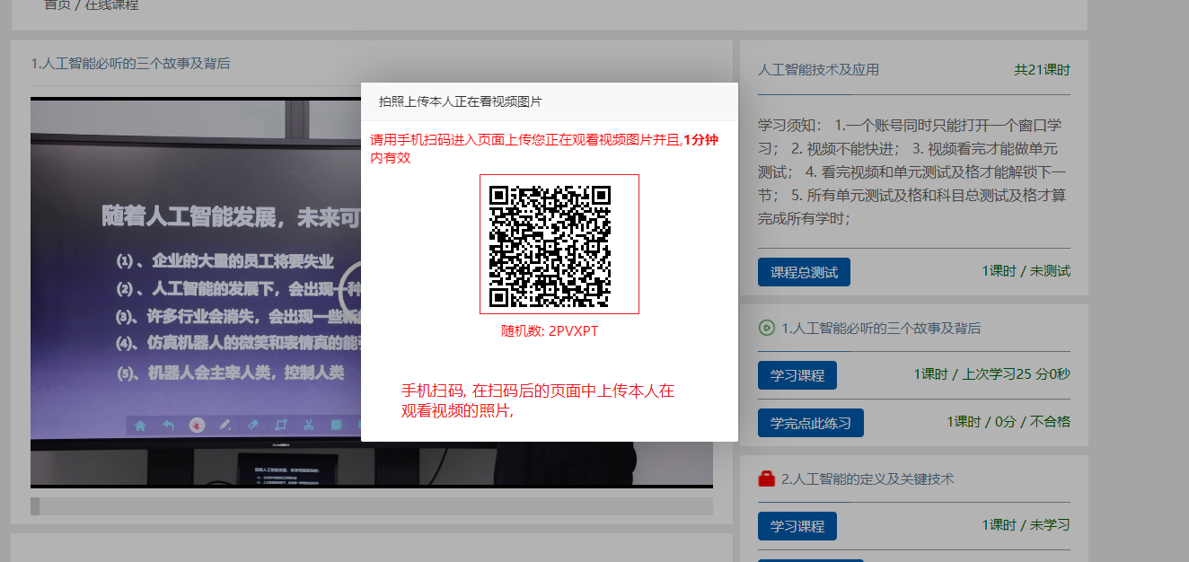Click the QR code in the upload dialog
Image resolution: width=1189 pixels, height=562 pixels.
550,246
